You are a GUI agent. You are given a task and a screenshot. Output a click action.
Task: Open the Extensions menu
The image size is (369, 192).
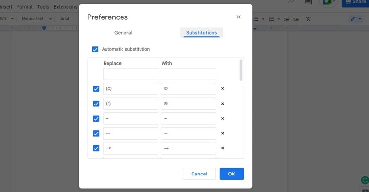tap(66, 7)
